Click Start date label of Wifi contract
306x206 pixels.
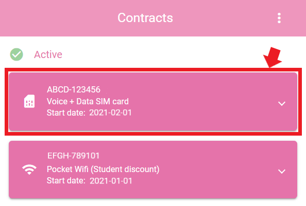pyautogui.click(x=66, y=181)
